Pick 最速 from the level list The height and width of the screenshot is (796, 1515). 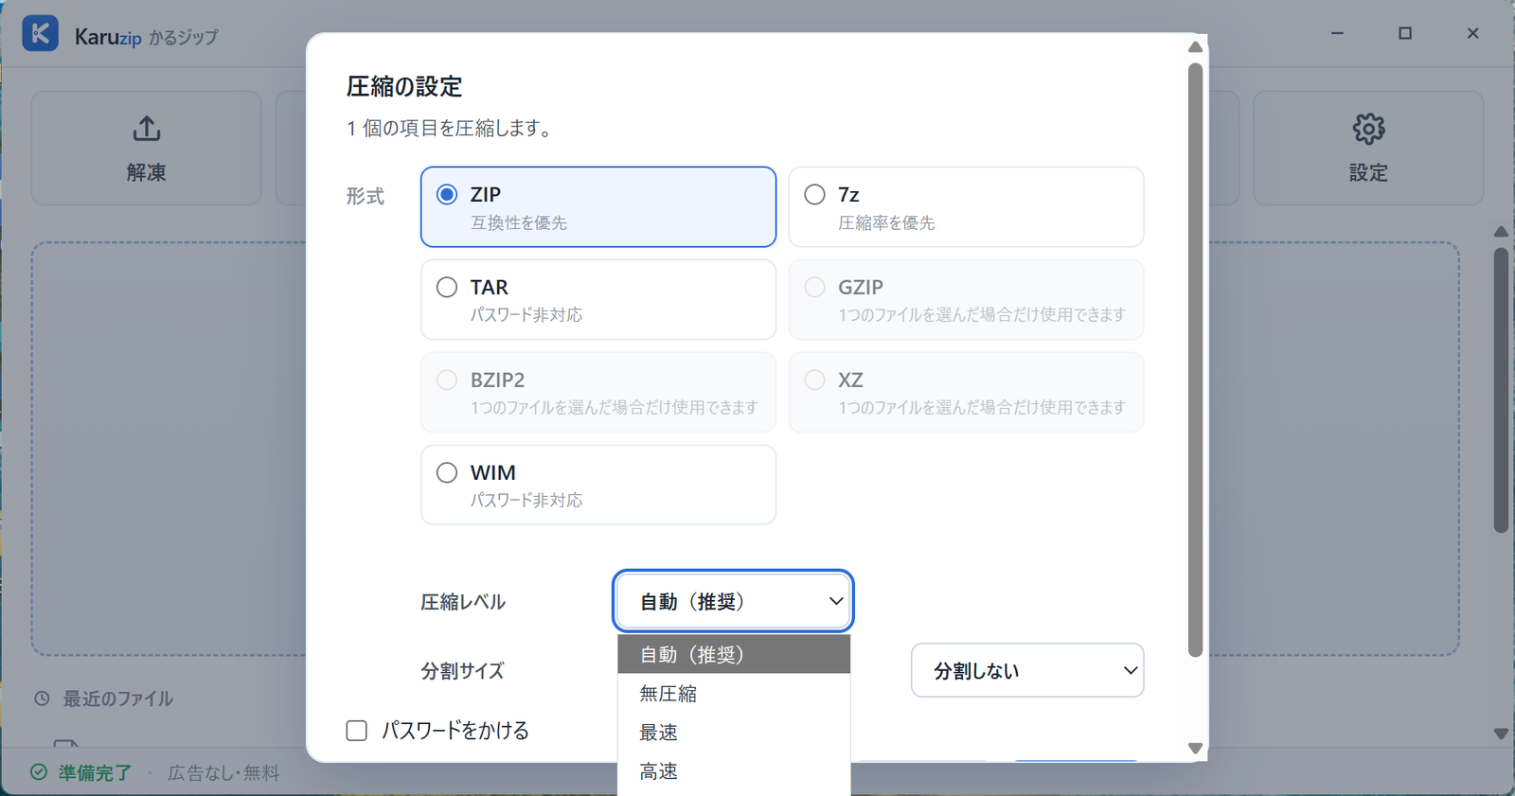point(734,732)
